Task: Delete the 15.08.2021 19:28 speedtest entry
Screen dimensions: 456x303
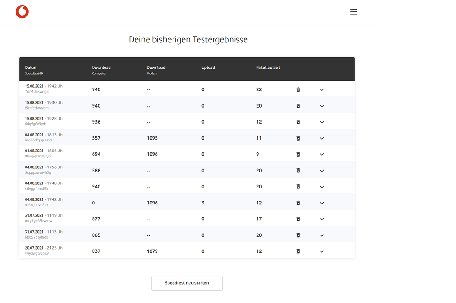Action: point(298,122)
